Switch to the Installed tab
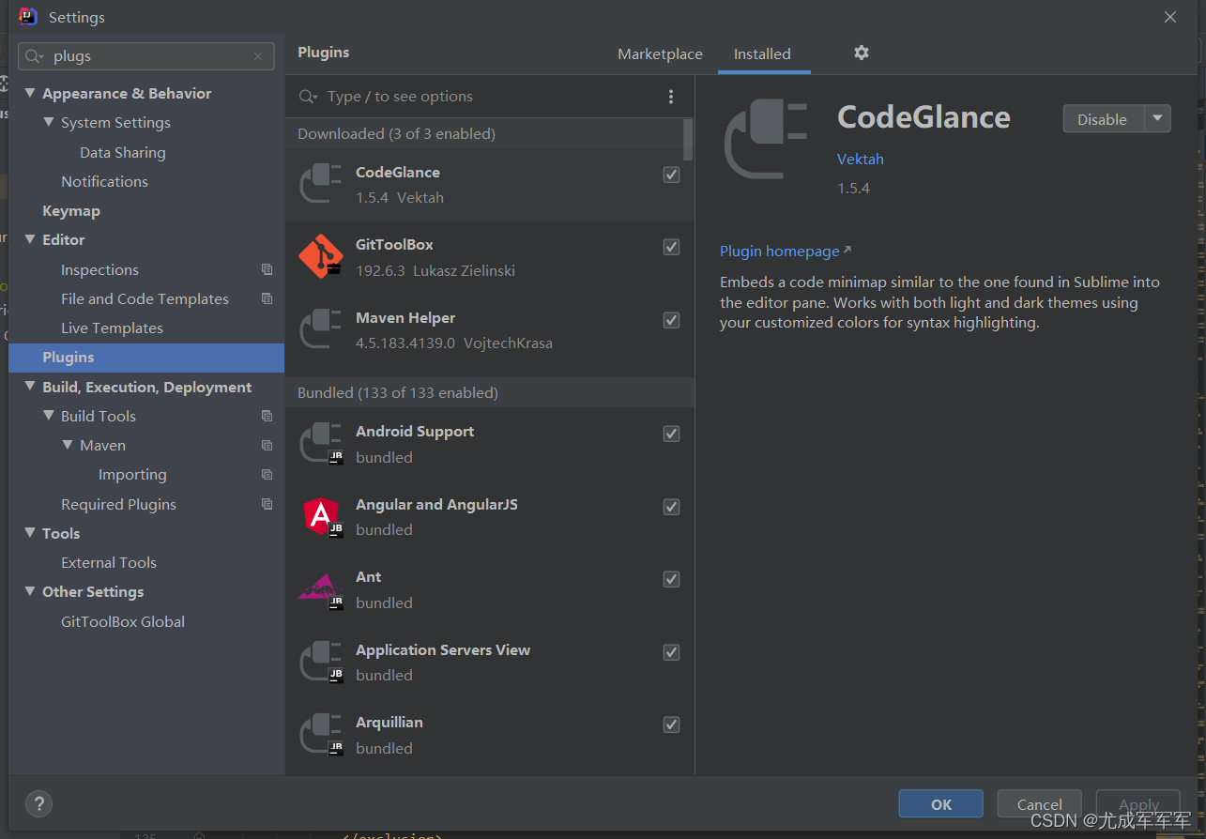The height and width of the screenshot is (839, 1206). click(x=762, y=54)
